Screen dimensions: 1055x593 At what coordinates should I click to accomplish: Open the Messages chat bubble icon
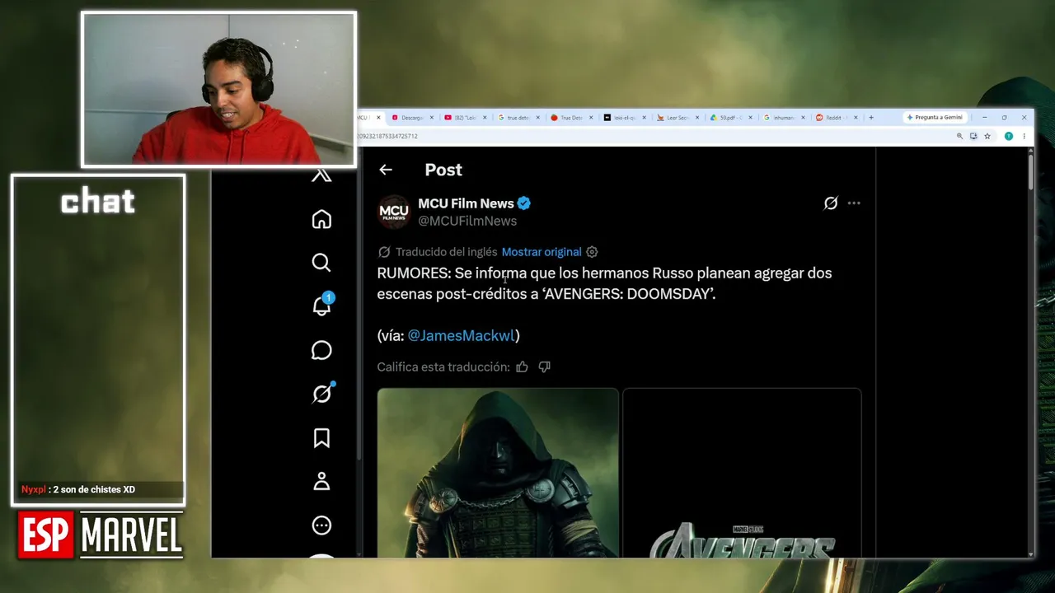click(321, 350)
